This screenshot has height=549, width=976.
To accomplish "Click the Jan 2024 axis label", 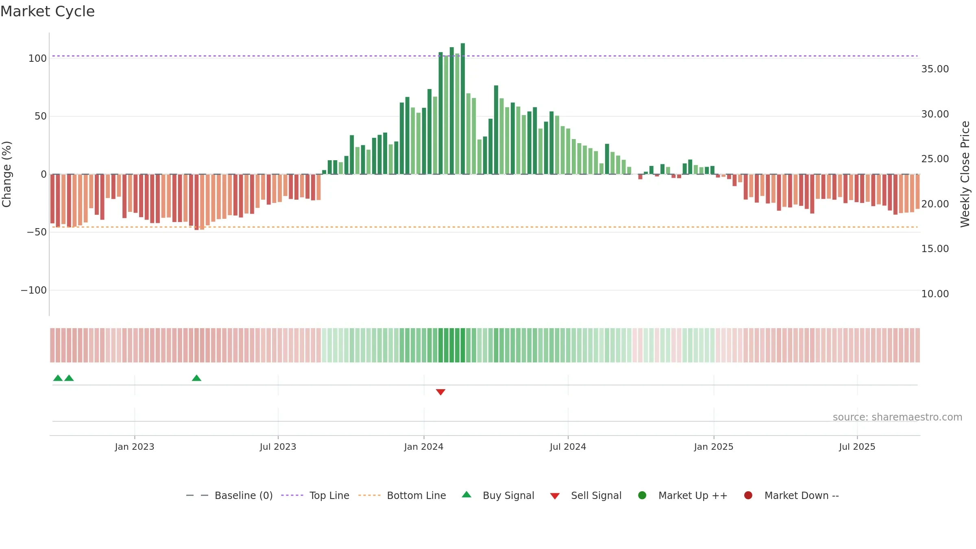I will pos(424,447).
